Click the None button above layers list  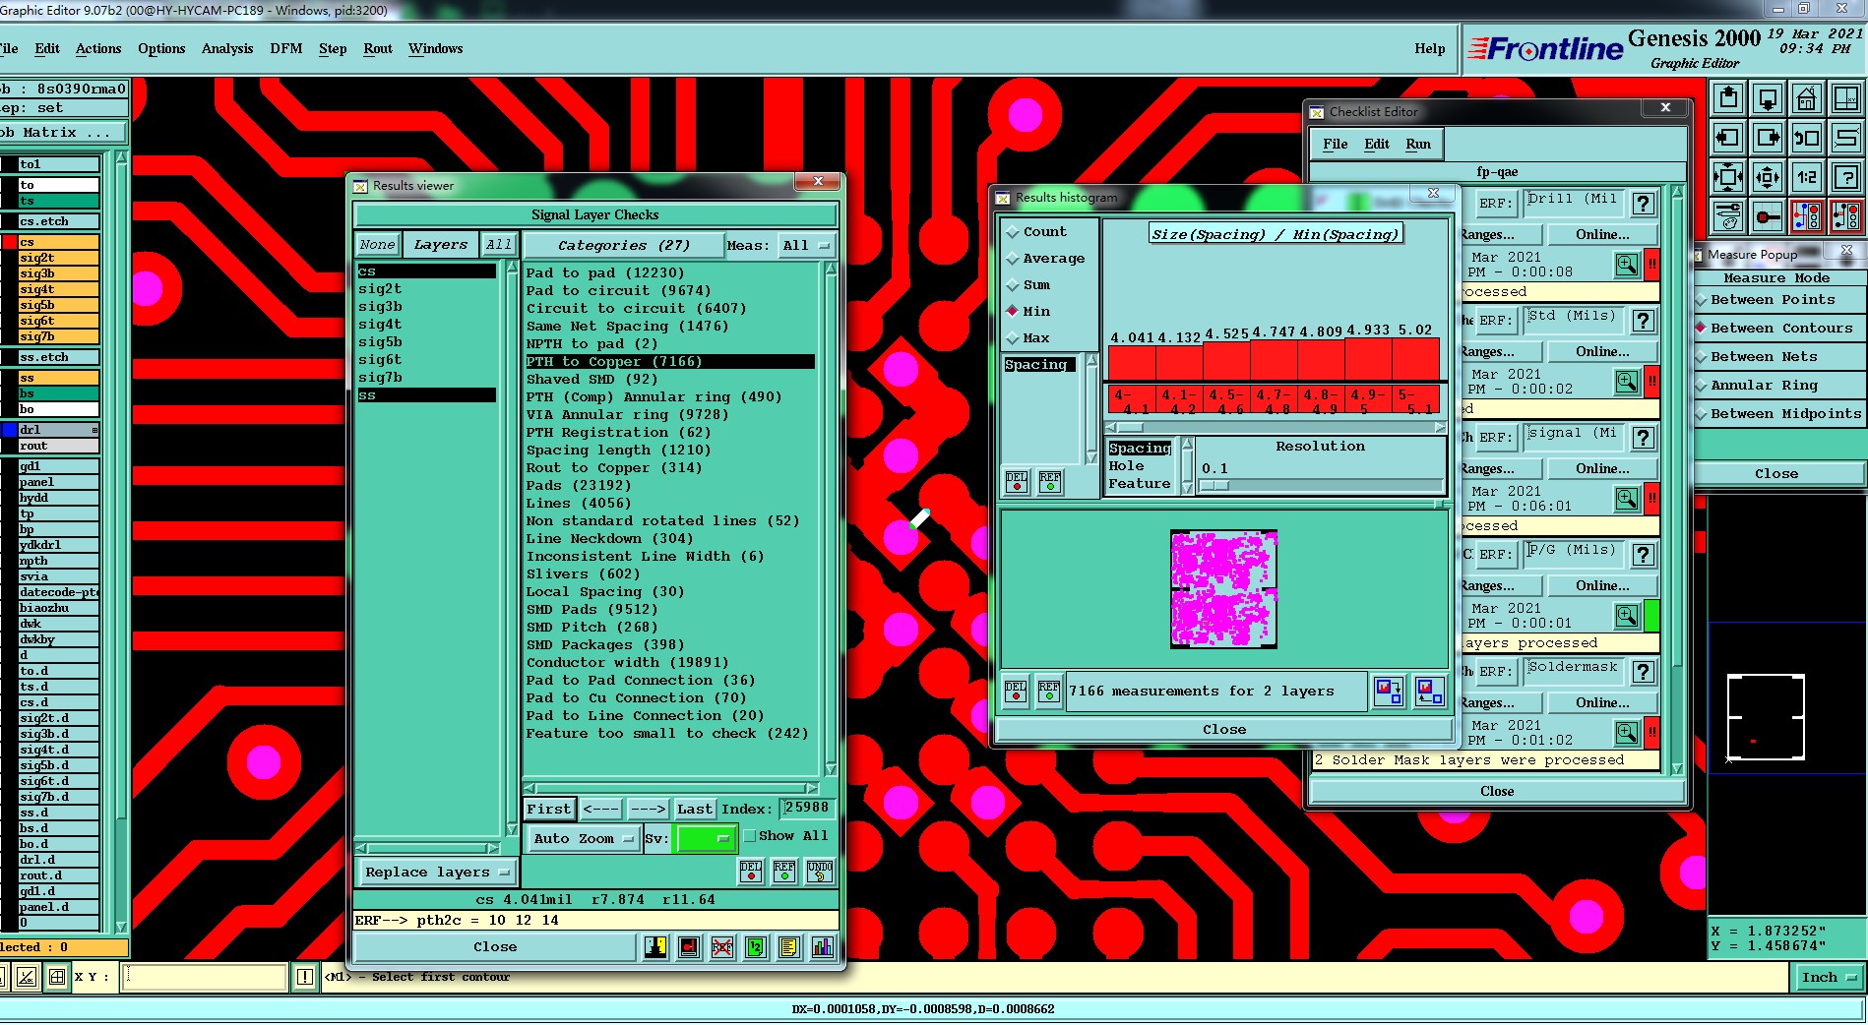pyautogui.click(x=377, y=245)
